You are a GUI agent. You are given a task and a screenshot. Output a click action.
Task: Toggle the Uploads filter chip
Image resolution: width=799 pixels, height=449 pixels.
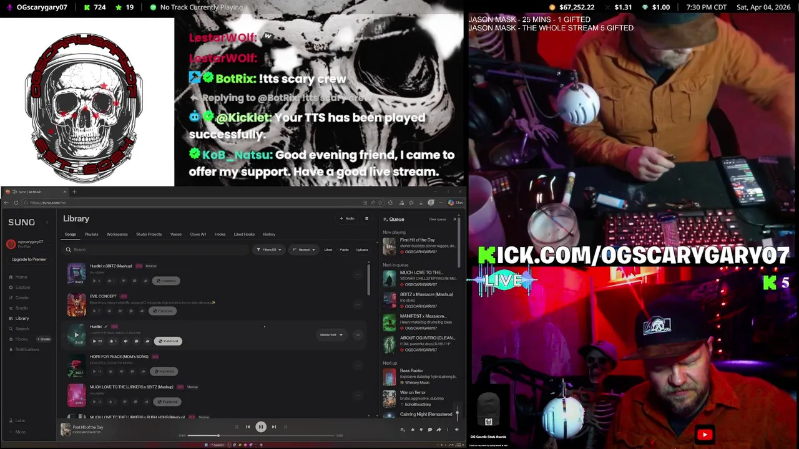pyautogui.click(x=362, y=249)
